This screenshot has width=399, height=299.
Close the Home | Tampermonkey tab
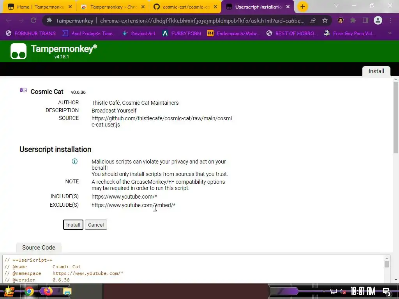70,7
